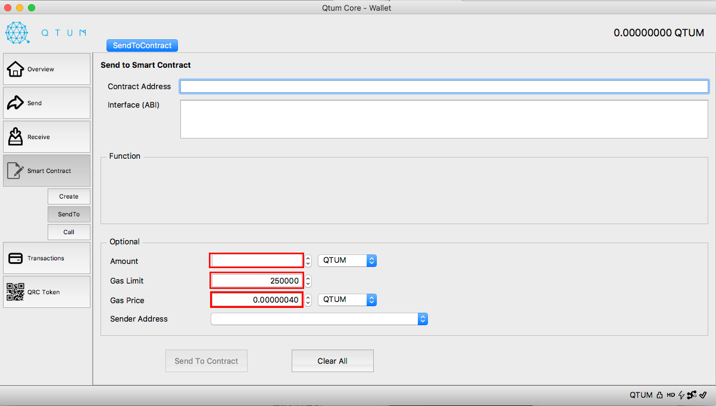Minimize the wallet window
The image size is (716, 406).
20,8
